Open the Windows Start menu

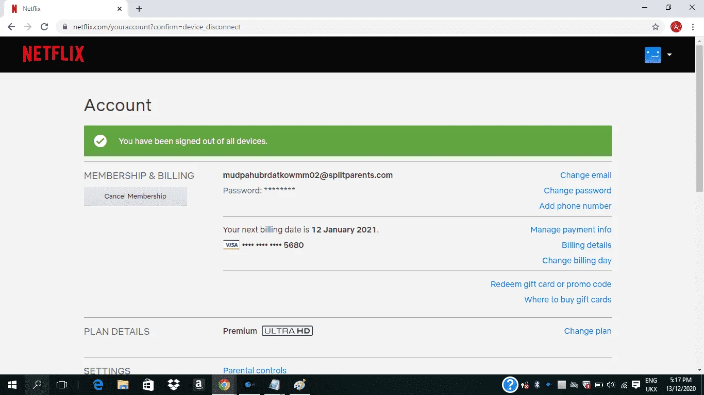12,385
